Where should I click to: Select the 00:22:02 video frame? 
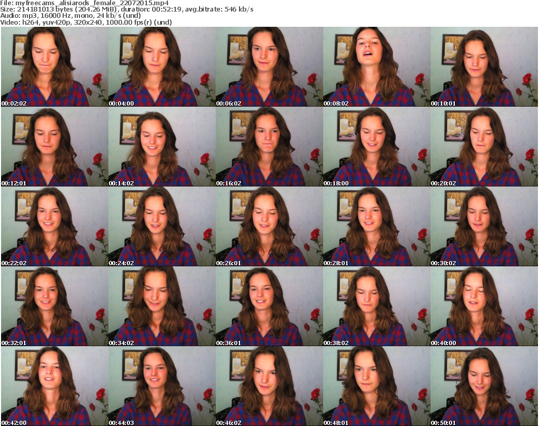[x=55, y=226]
